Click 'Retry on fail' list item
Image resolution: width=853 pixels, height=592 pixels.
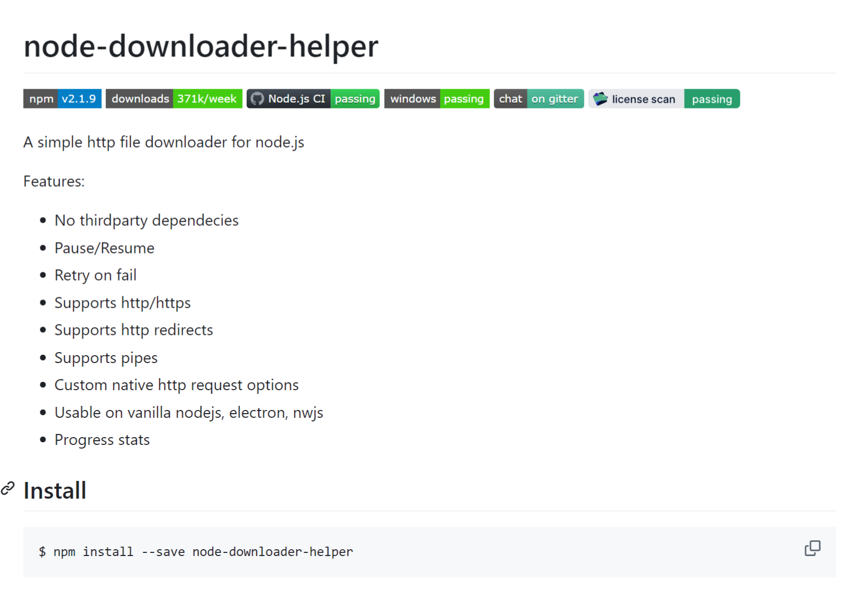(x=95, y=275)
